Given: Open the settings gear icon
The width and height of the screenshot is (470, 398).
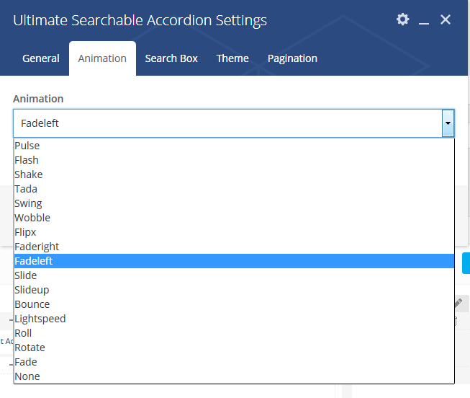Looking at the screenshot, I should (x=402, y=19).
